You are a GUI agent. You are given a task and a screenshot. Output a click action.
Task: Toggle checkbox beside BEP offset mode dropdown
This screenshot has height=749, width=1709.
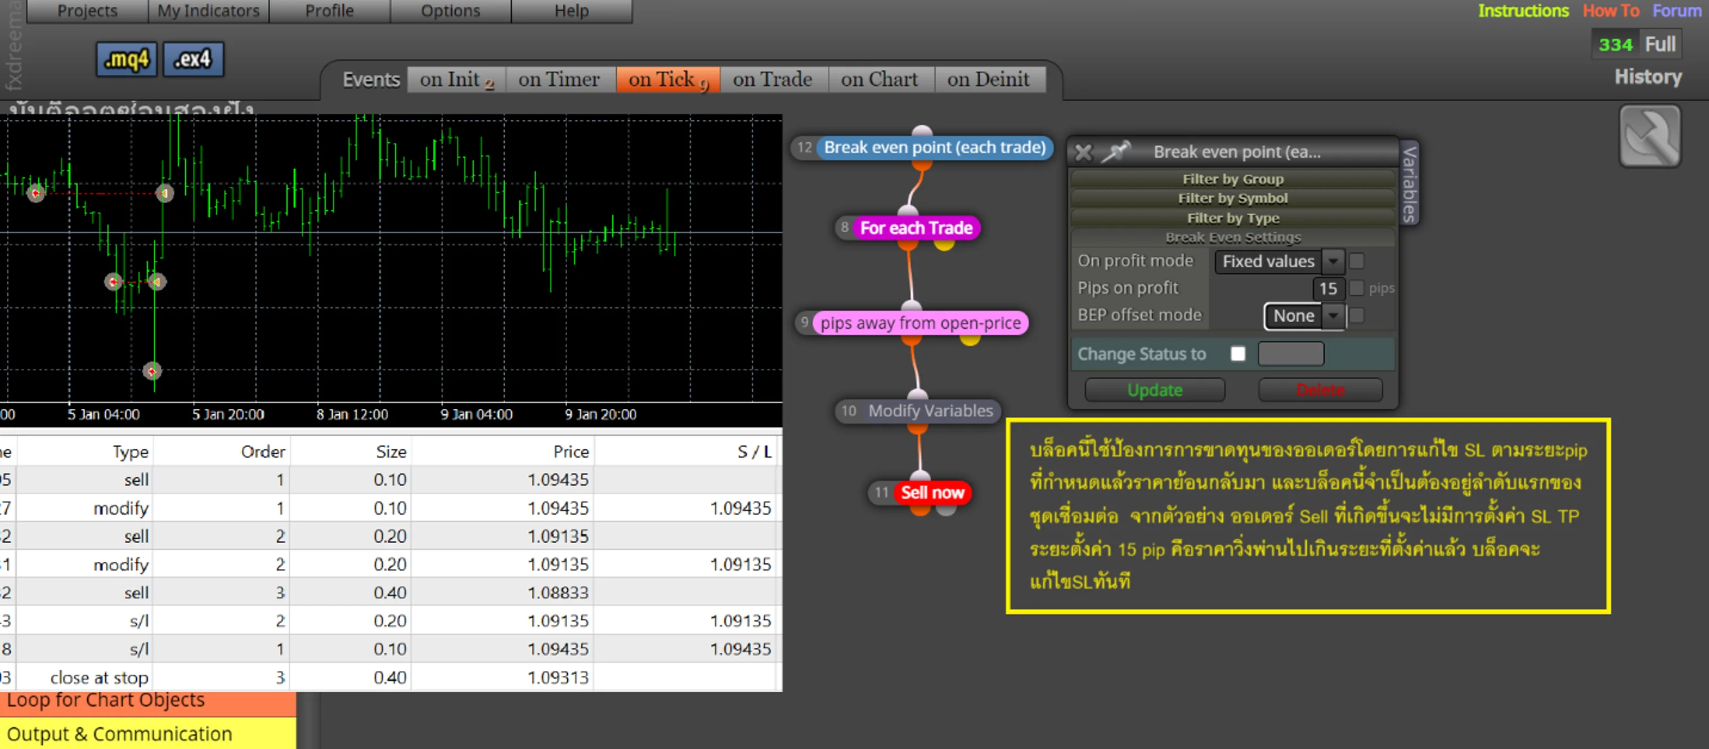[x=1357, y=315]
